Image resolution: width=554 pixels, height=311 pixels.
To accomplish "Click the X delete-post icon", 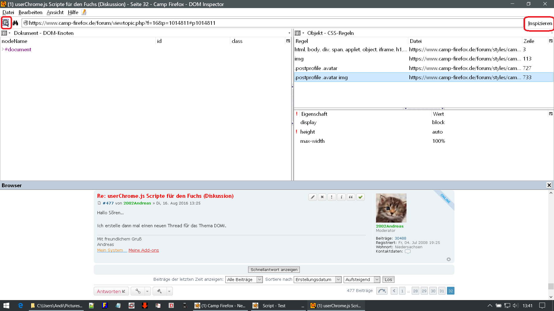I will tap(322, 197).
